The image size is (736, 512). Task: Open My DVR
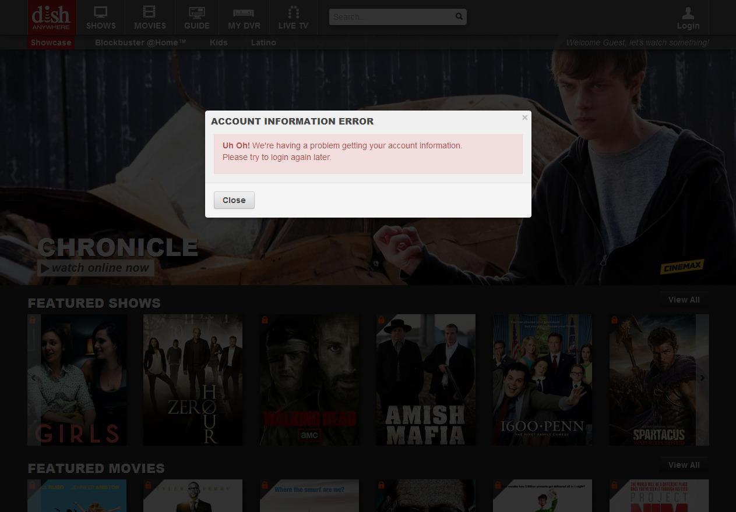244,17
